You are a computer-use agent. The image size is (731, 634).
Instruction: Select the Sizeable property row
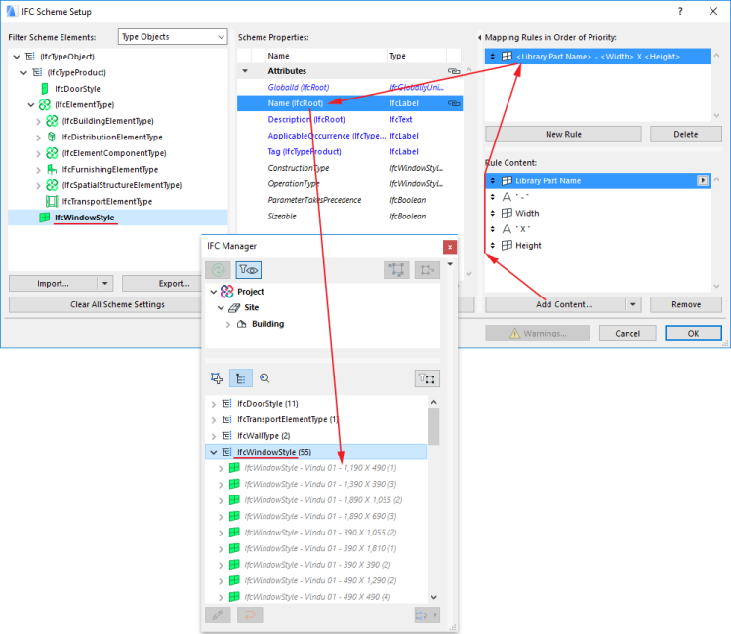[x=349, y=217]
